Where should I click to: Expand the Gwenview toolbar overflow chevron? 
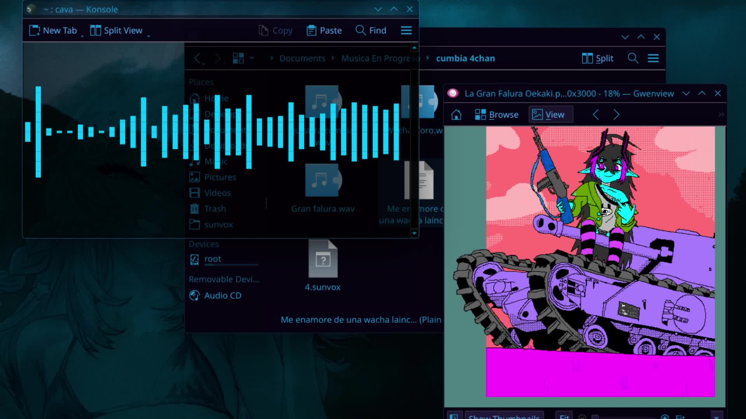pos(721,114)
